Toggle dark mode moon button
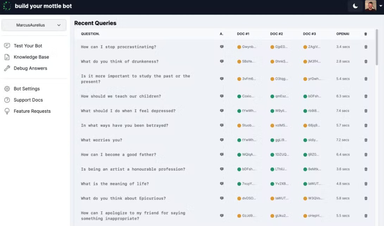Screen dimensions: 384x226 (x=355, y=6)
